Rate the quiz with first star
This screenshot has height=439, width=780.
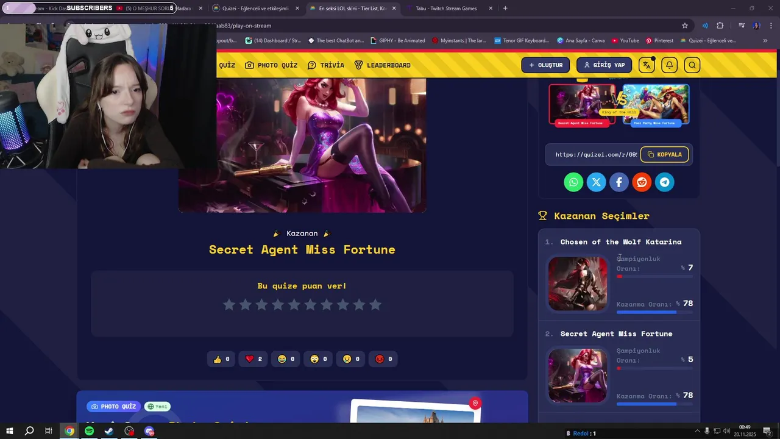[229, 304]
